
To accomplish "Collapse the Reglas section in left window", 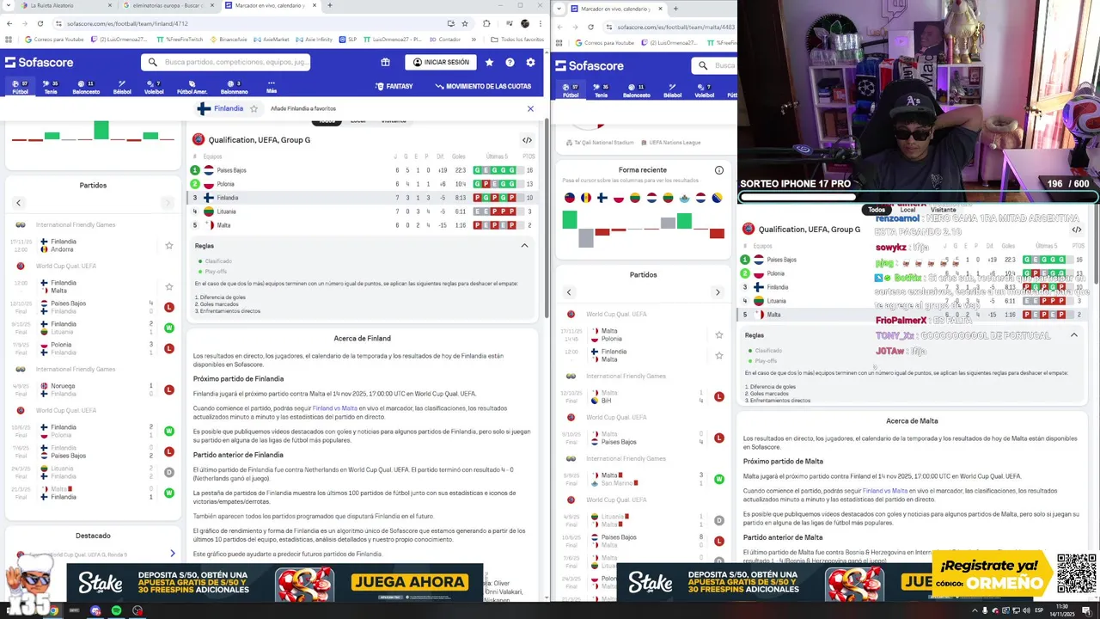I will (x=524, y=246).
